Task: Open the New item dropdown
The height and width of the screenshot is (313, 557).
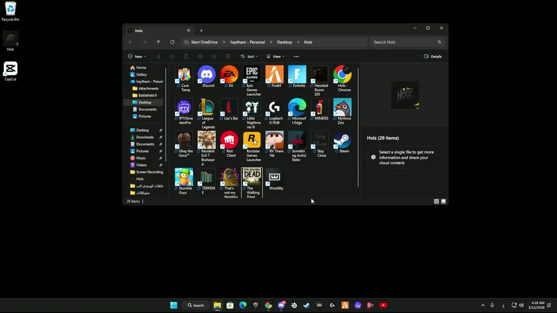Action: (x=137, y=57)
